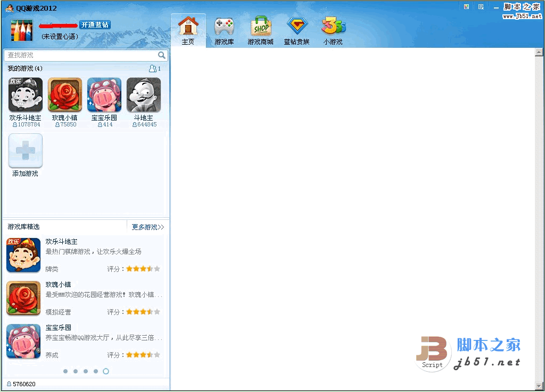Launch the grey 斗地主 game icon
545x392 pixels.
(144, 95)
